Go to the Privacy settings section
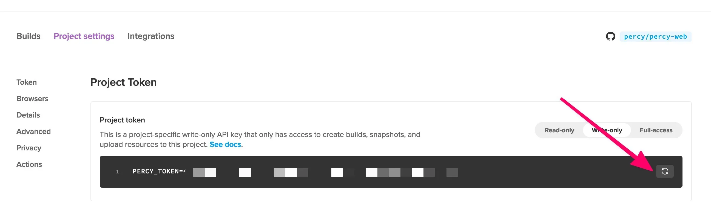The image size is (711, 223). click(x=29, y=148)
